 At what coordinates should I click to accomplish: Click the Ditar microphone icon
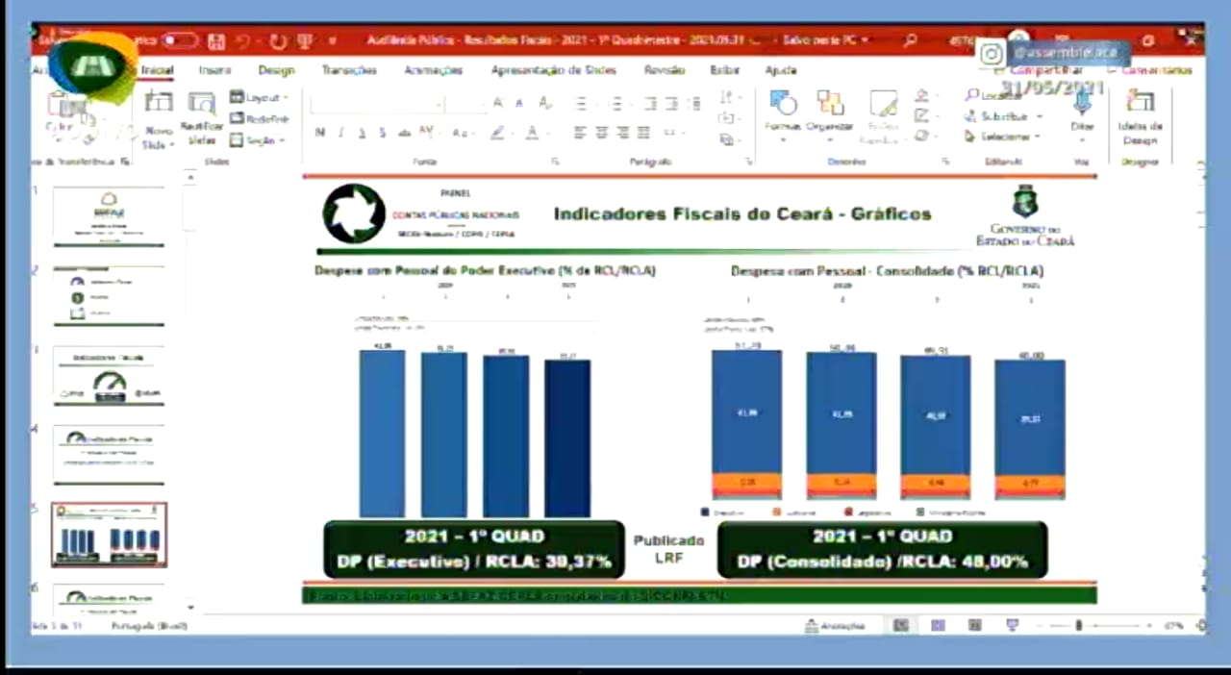point(1082,112)
